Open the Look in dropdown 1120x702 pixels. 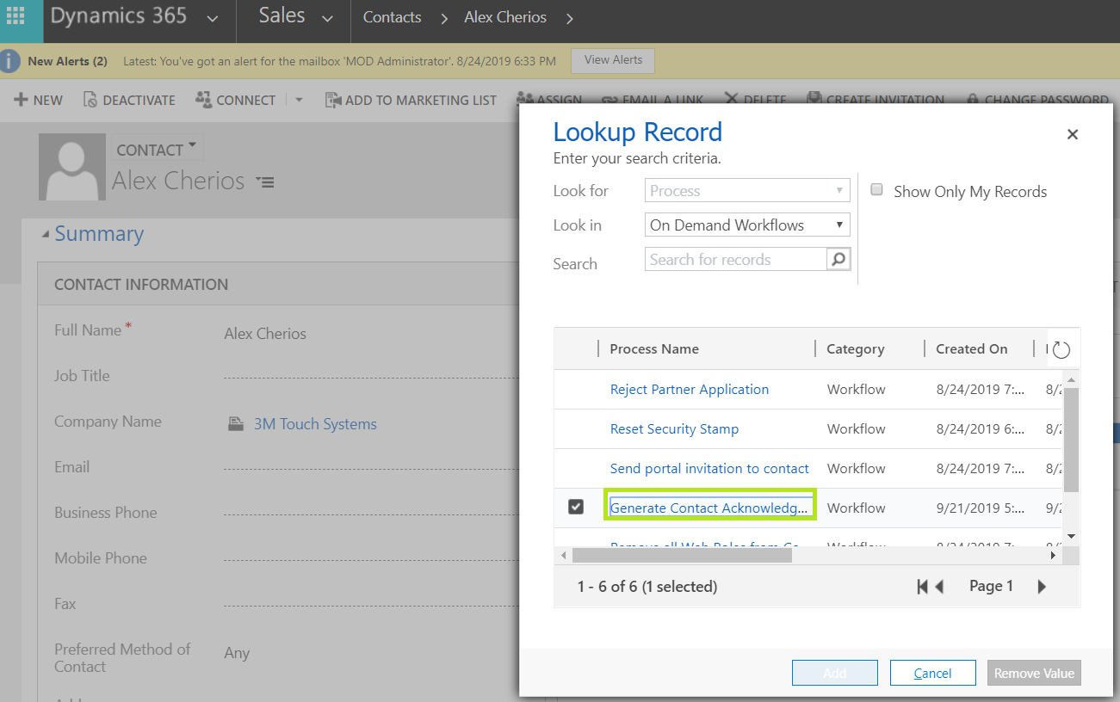click(x=746, y=225)
